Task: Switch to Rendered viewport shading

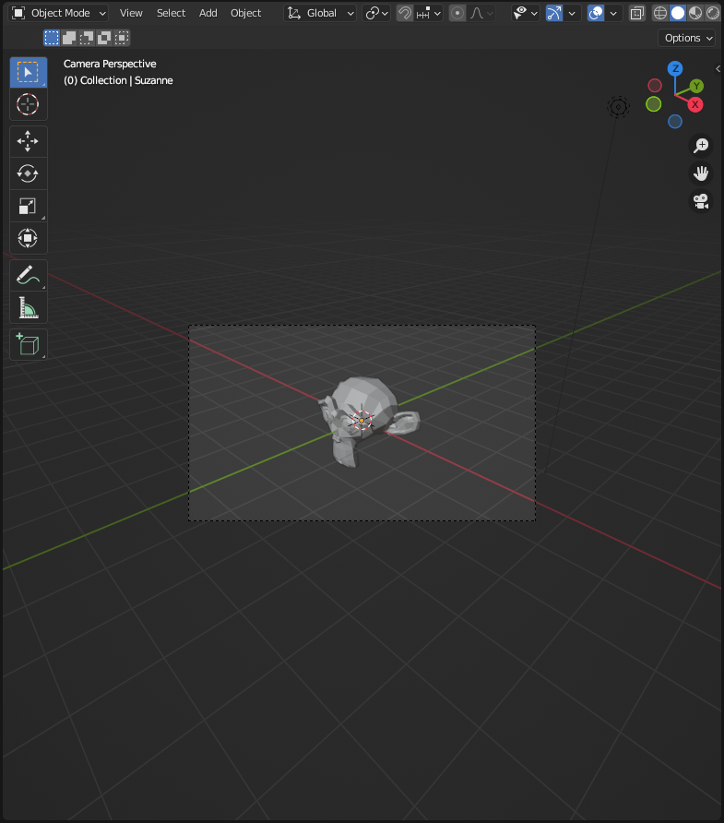Action: (712, 13)
